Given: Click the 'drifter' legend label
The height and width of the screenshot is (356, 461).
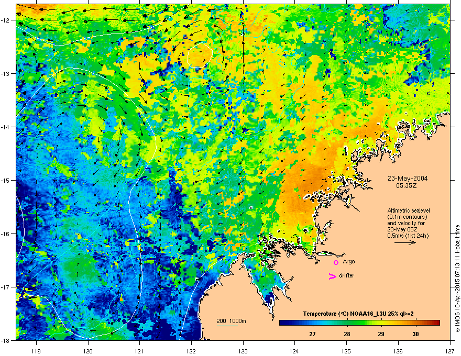Looking at the screenshot, I should click(x=347, y=275).
